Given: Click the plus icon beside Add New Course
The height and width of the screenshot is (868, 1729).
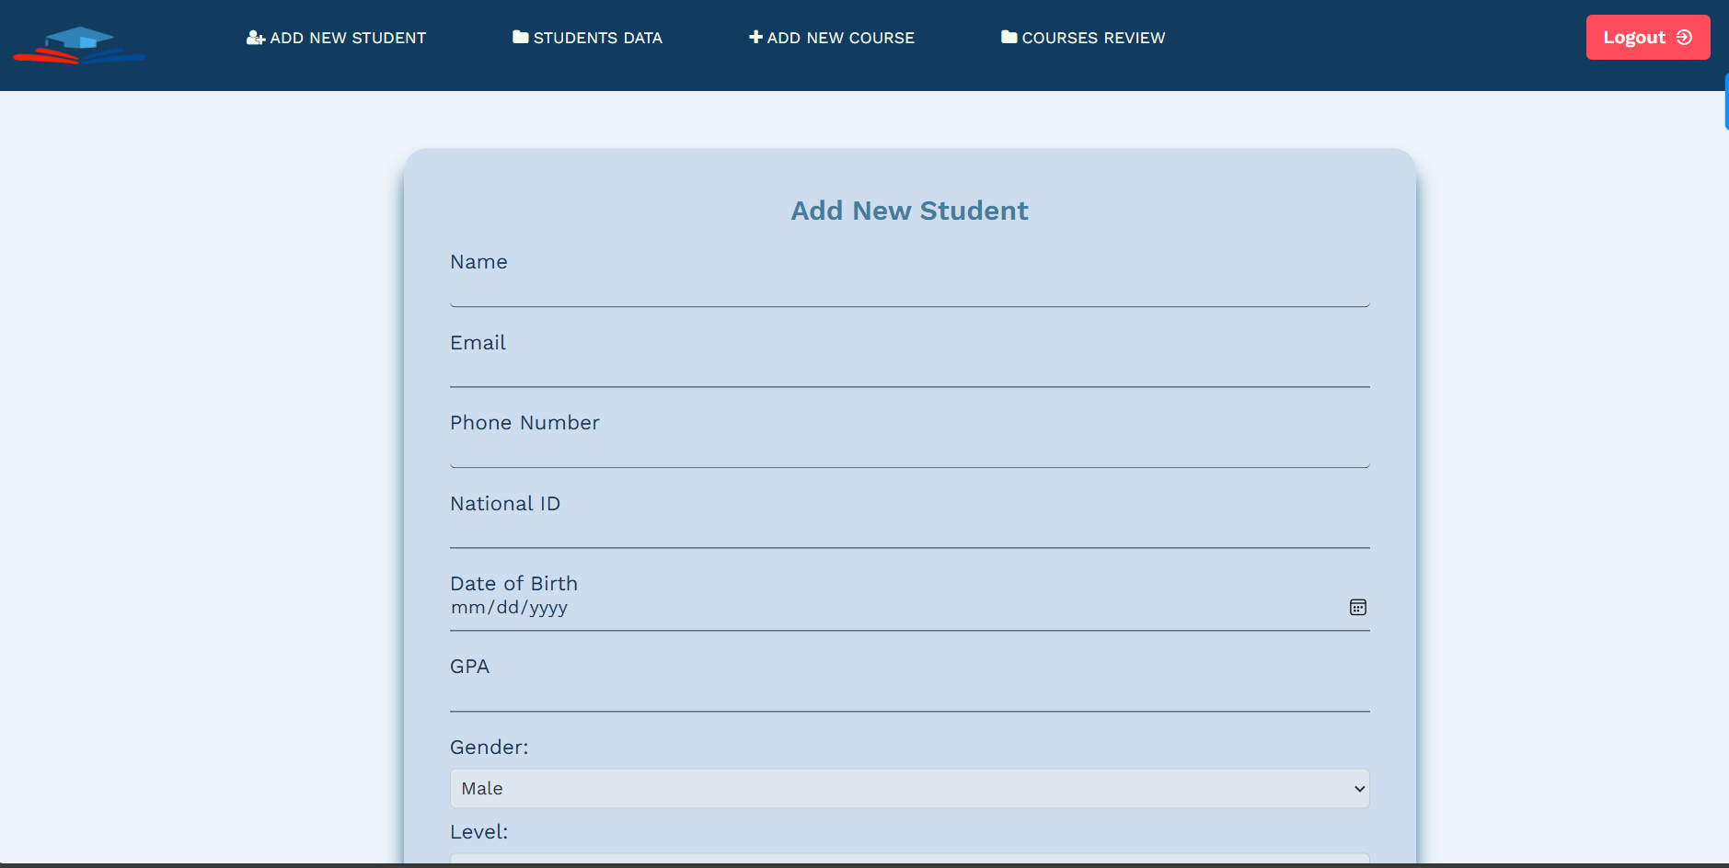Looking at the screenshot, I should pyautogui.click(x=755, y=37).
